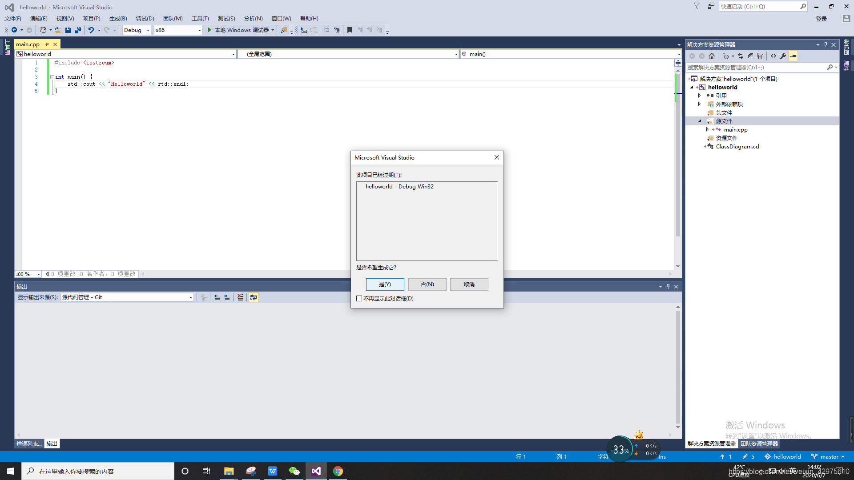
Task: Click the Open File folder icon
Action: click(58, 30)
